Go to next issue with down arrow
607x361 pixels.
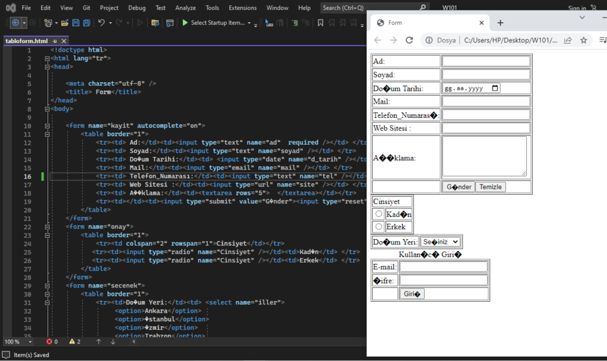tap(113, 341)
